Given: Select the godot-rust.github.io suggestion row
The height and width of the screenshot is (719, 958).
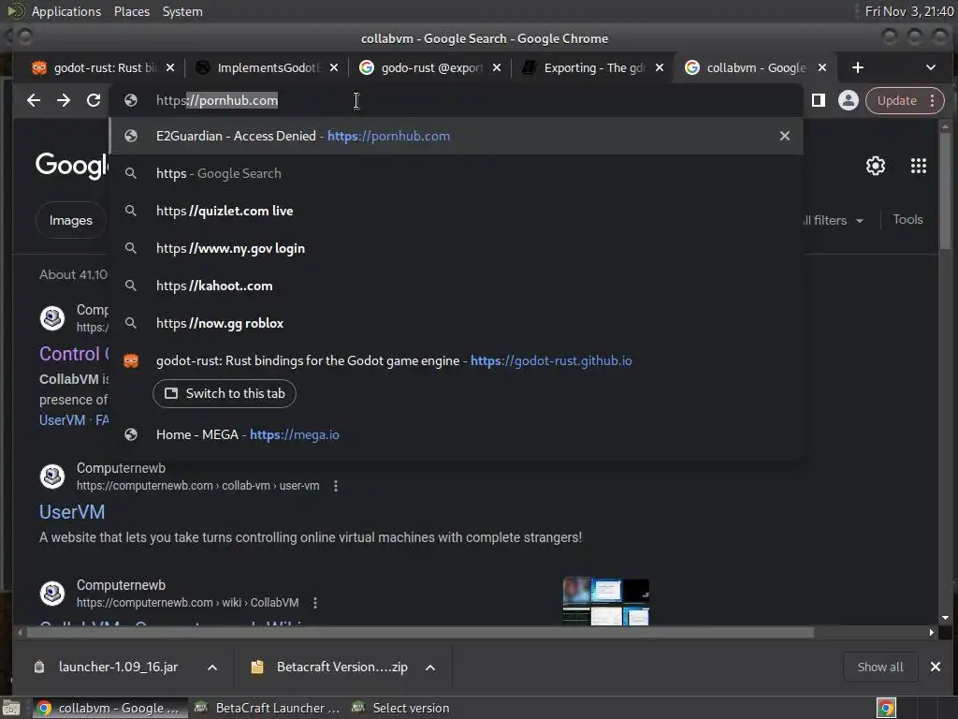Looking at the screenshot, I should (x=456, y=360).
